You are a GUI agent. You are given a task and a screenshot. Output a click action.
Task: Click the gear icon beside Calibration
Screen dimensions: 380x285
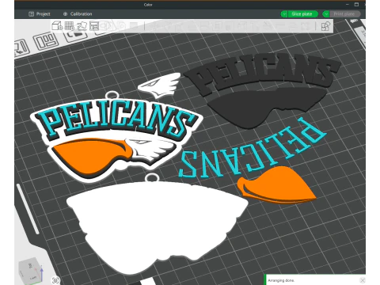(x=65, y=14)
